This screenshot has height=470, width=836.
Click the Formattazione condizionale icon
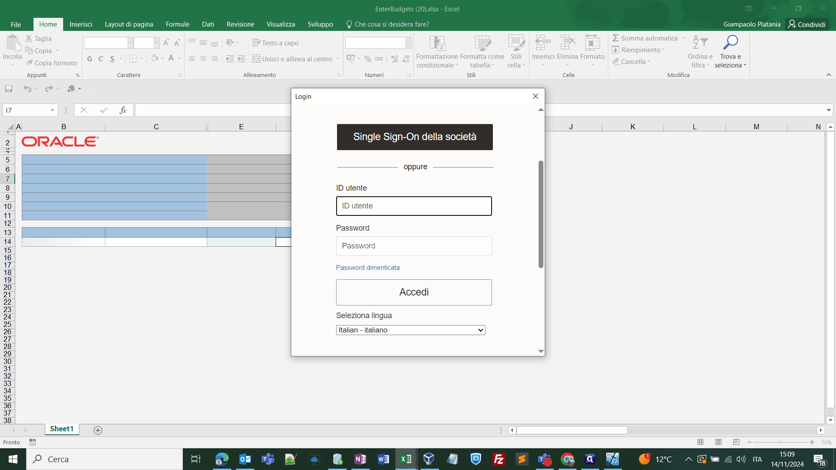[x=437, y=43]
